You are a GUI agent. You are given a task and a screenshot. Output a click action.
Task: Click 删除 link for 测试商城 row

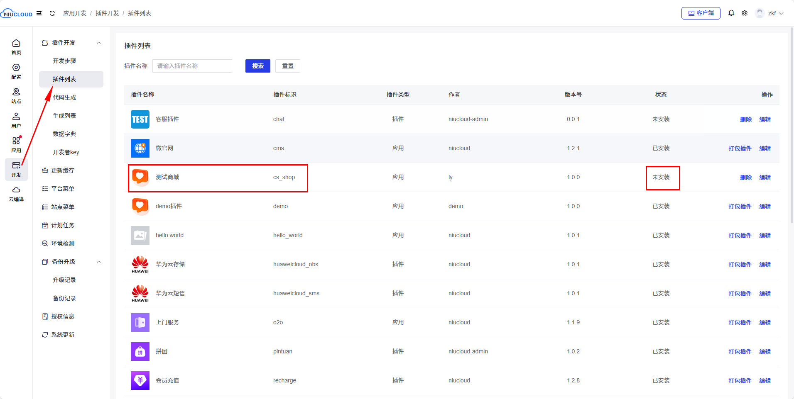pos(745,178)
